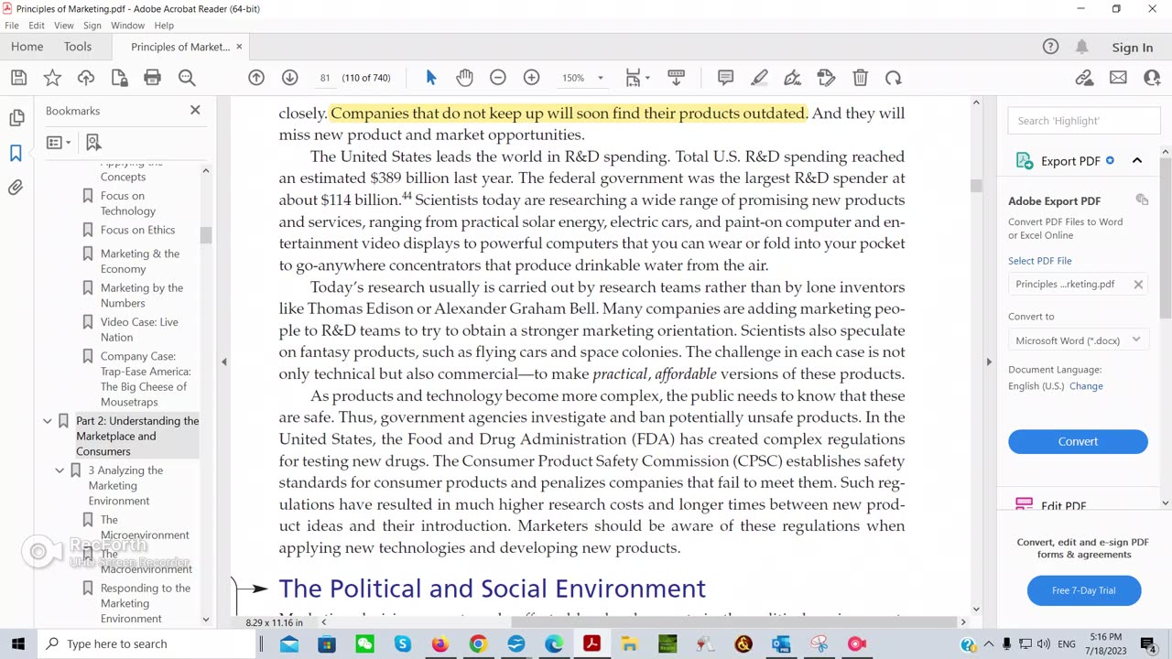Image resolution: width=1172 pixels, height=659 pixels.
Task: Collapse Export PDF panel
Action: (1137, 161)
